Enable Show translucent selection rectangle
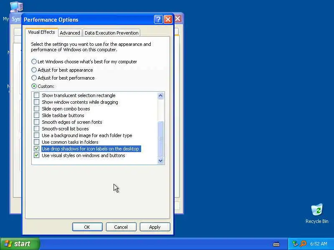This screenshot has height=250, width=334. [37, 95]
